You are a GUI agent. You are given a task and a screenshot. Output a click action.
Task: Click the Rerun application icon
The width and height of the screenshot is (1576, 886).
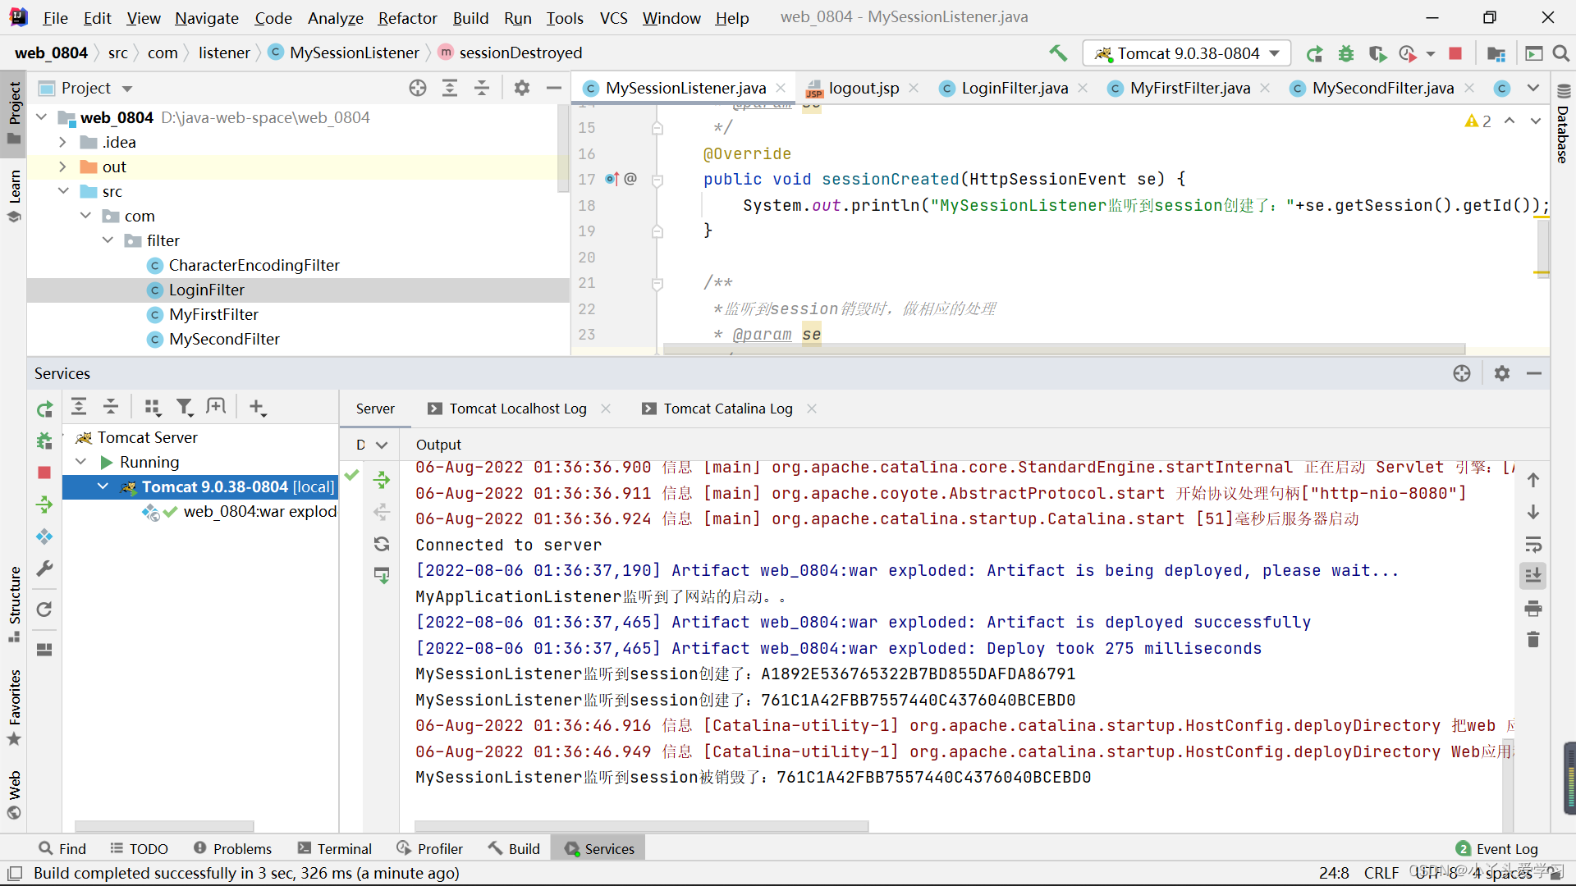click(x=1313, y=52)
